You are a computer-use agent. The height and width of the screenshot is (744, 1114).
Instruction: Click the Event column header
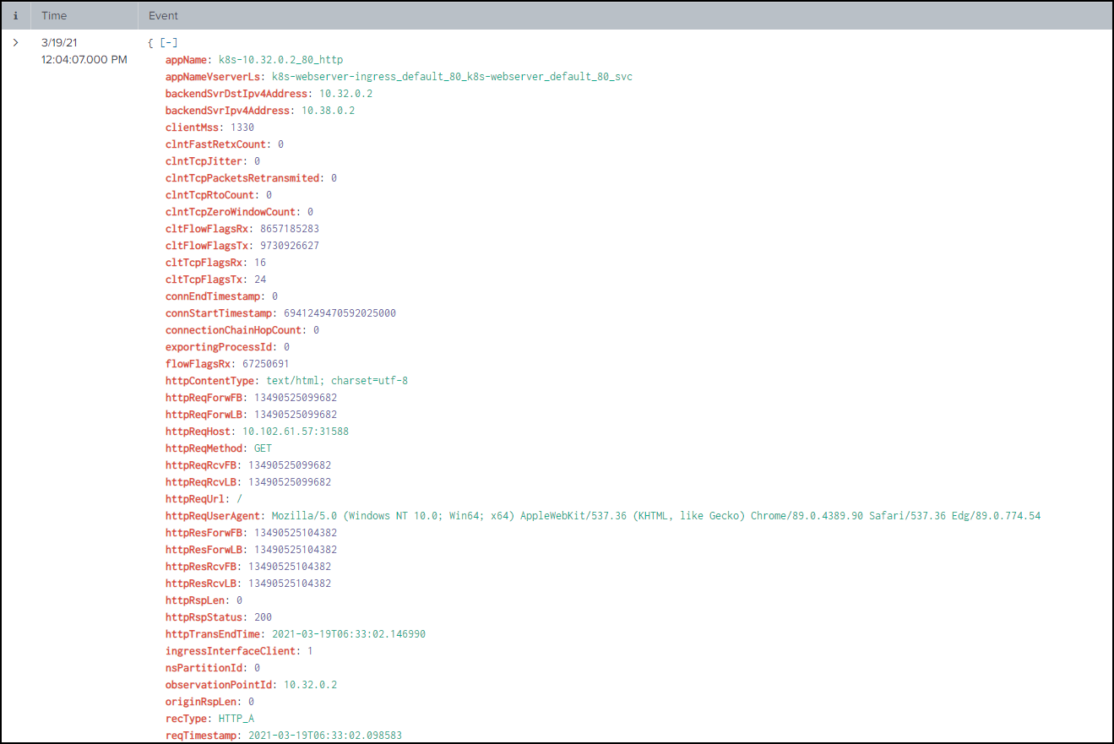(163, 16)
